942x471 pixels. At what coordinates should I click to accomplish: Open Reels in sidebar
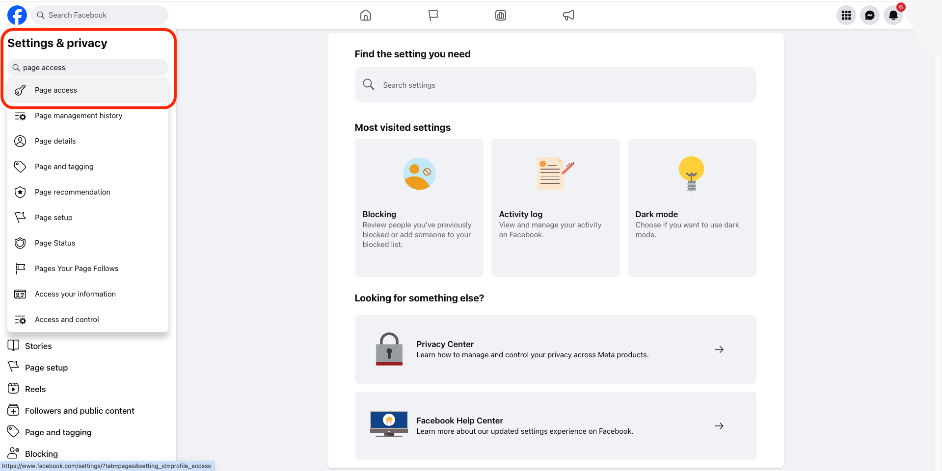88,389
